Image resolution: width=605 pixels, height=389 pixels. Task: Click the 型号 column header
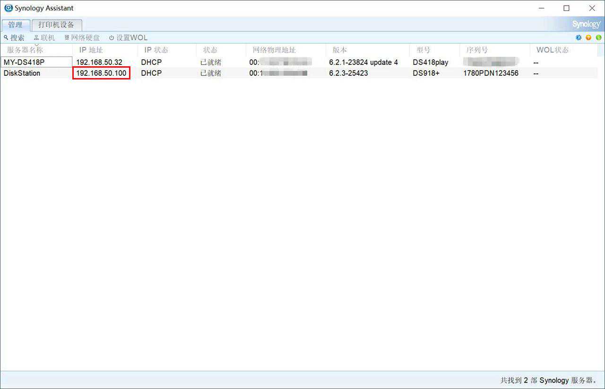point(423,50)
